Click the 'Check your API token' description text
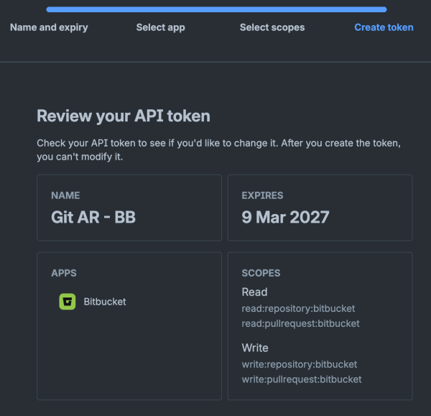 coord(219,150)
